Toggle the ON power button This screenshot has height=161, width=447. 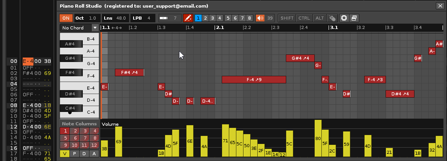coord(66,18)
